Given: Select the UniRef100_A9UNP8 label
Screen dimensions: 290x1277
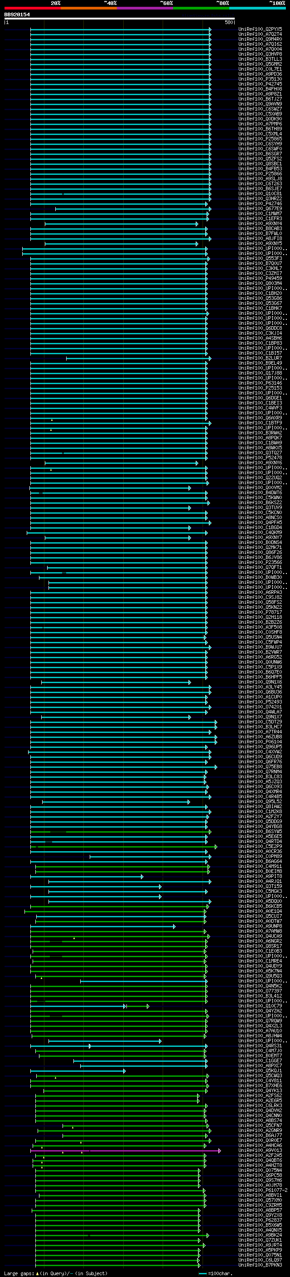Looking at the screenshot, I should pos(260,926).
